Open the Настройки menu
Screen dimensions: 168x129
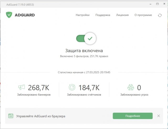tap(83, 15)
